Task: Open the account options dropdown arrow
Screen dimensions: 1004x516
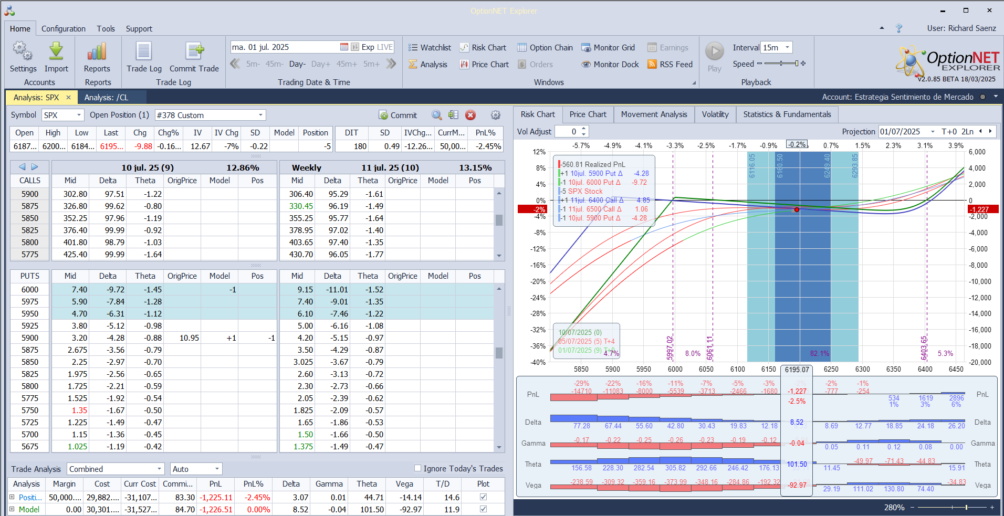Action: pos(996,97)
